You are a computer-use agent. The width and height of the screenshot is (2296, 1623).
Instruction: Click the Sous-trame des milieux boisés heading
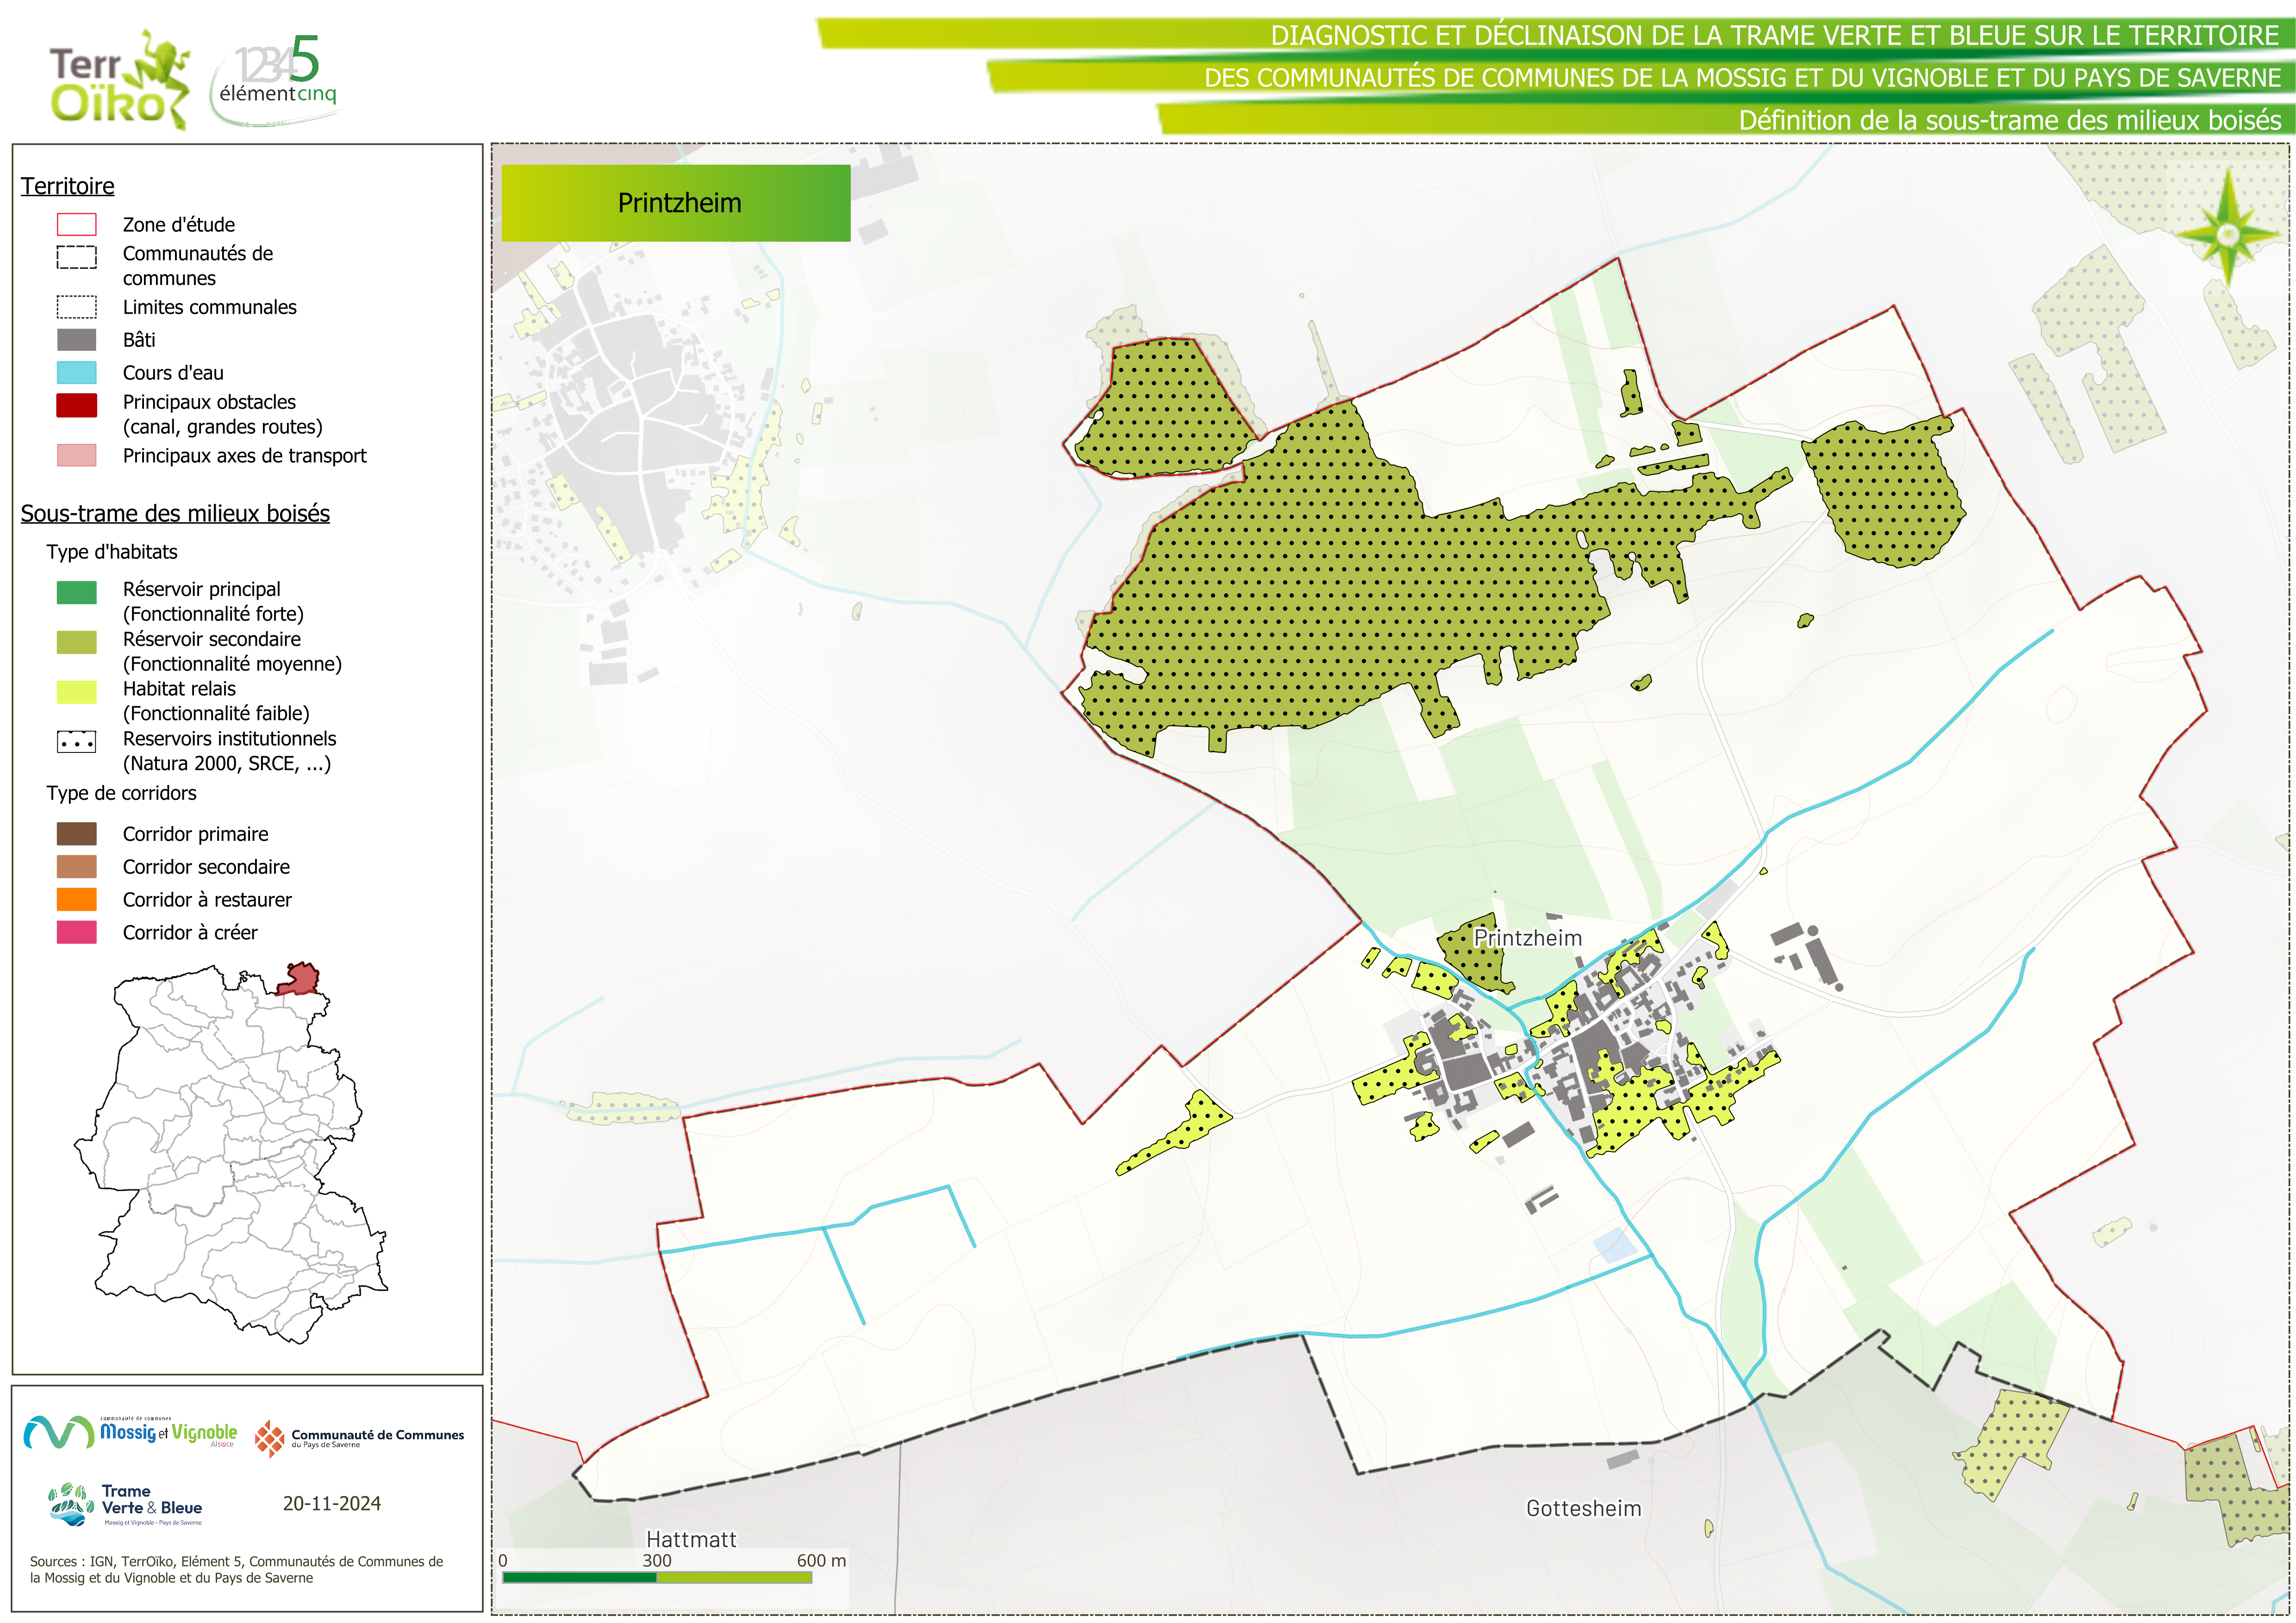coord(175,513)
